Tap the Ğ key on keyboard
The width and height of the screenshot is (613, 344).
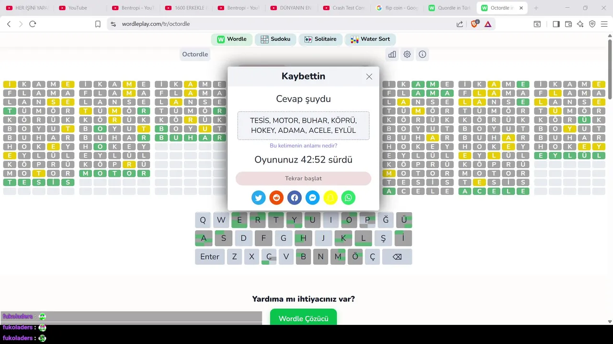386,220
